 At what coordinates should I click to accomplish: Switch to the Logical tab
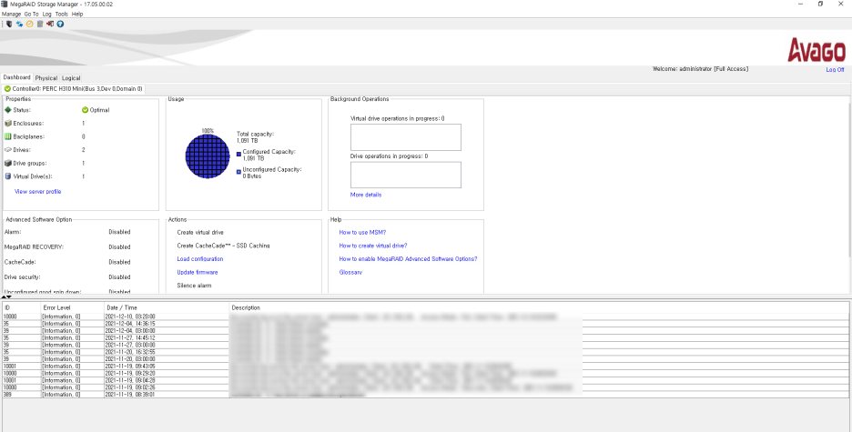click(x=71, y=78)
